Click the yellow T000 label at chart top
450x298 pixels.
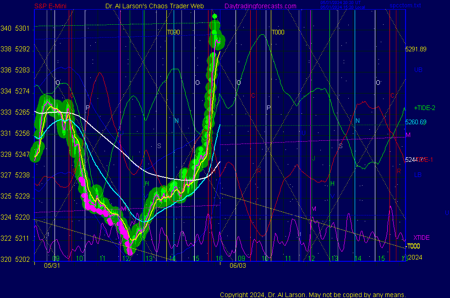[278, 33]
